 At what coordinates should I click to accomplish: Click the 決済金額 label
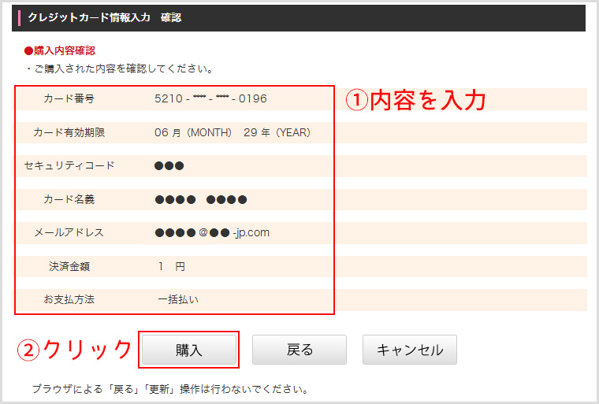(69, 267)
